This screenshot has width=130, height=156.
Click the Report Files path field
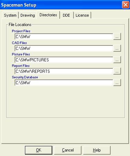[64, 71]
